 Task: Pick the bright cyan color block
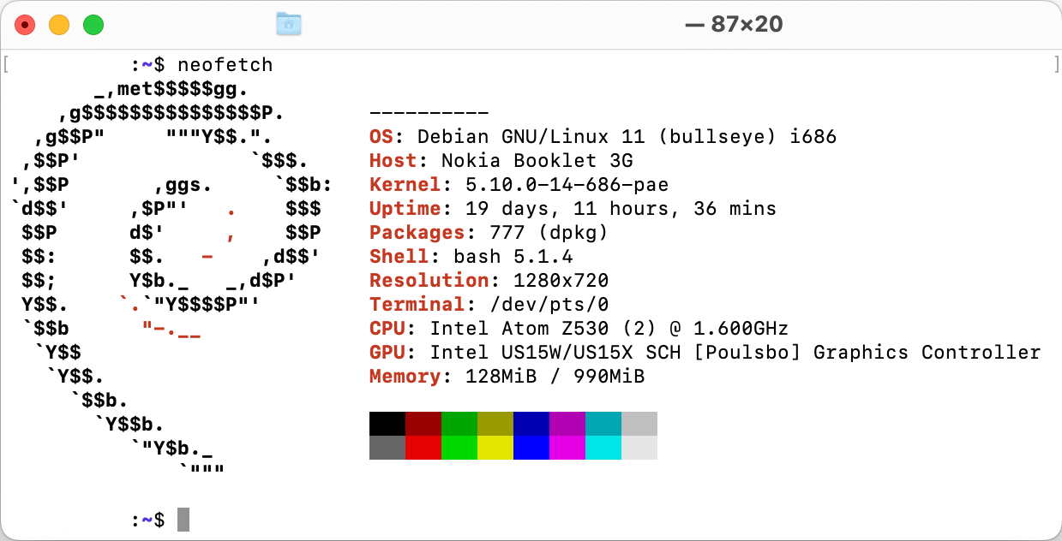[603, 448]
